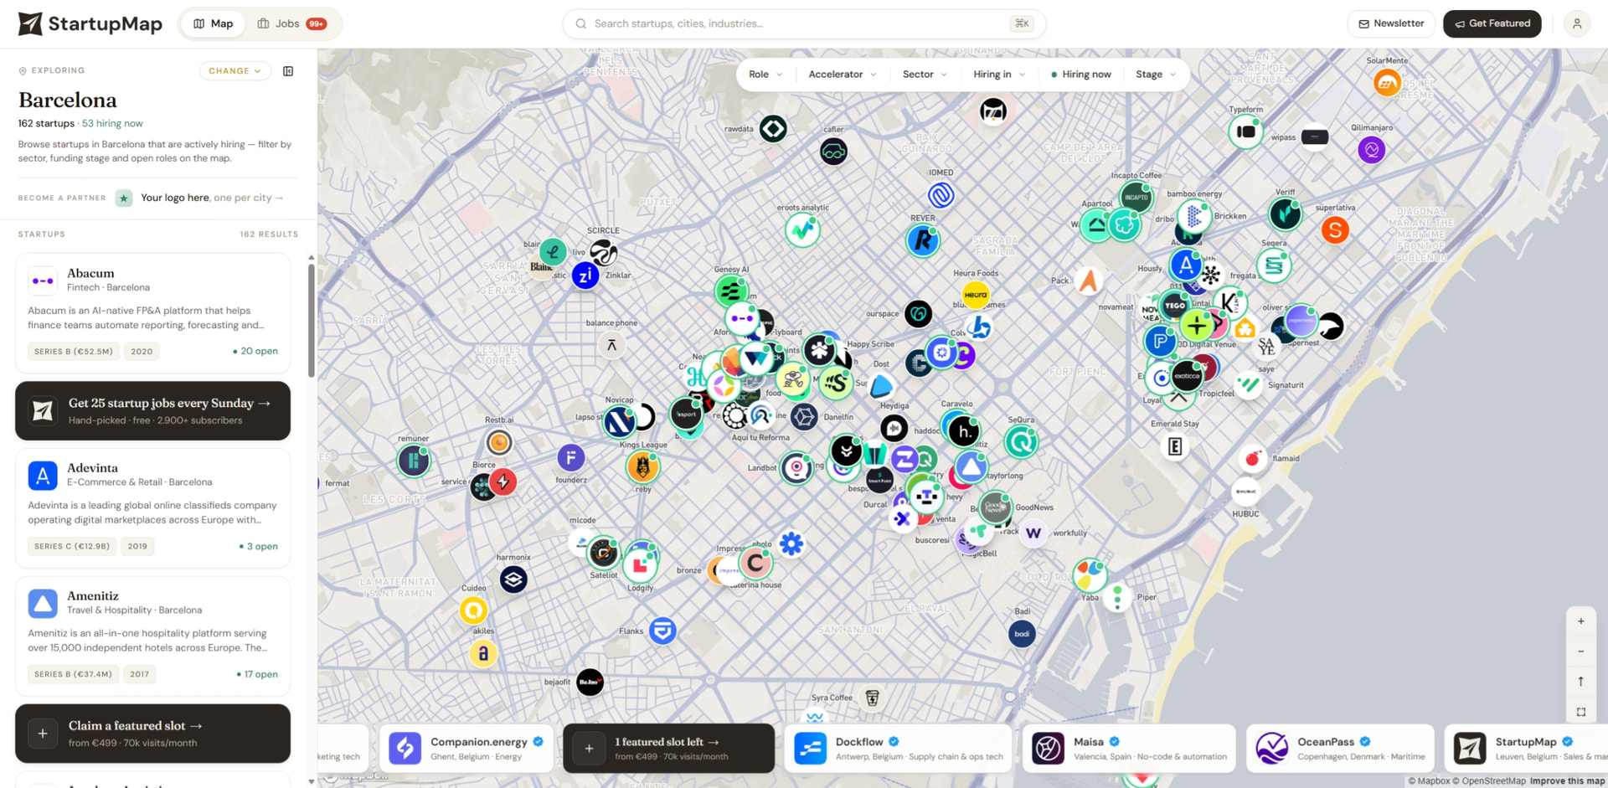Zoom in on the map
This screenshot has width=1608, height=788.
pyautogui.click(x=1580, y=621)
